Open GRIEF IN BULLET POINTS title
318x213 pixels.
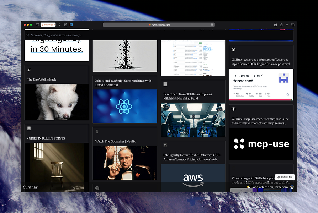click(46, 138)
